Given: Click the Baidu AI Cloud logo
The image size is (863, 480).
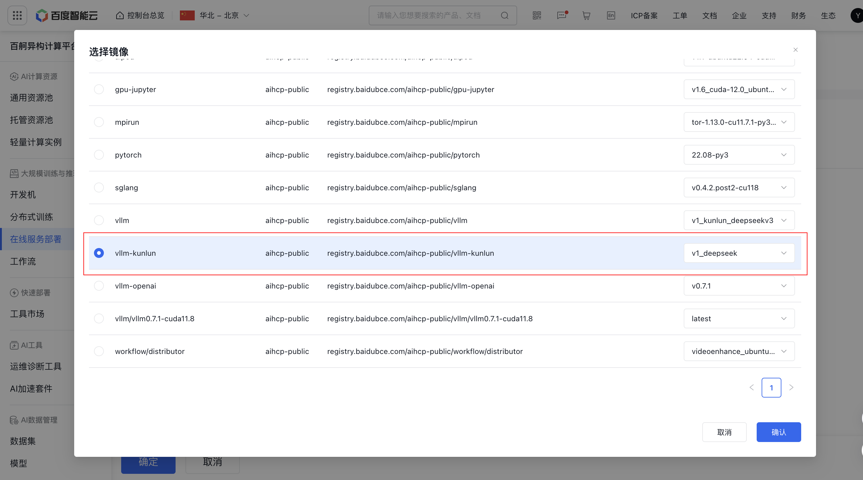Looking at the screenshot, I should [x=67, y=15].
